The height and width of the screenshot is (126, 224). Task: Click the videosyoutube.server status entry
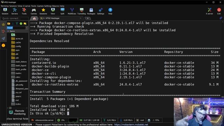[42, 120]
